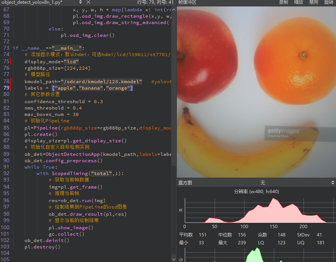
Task: Open the 直方图 color space dropdown
Action: (x=263, y=183)
